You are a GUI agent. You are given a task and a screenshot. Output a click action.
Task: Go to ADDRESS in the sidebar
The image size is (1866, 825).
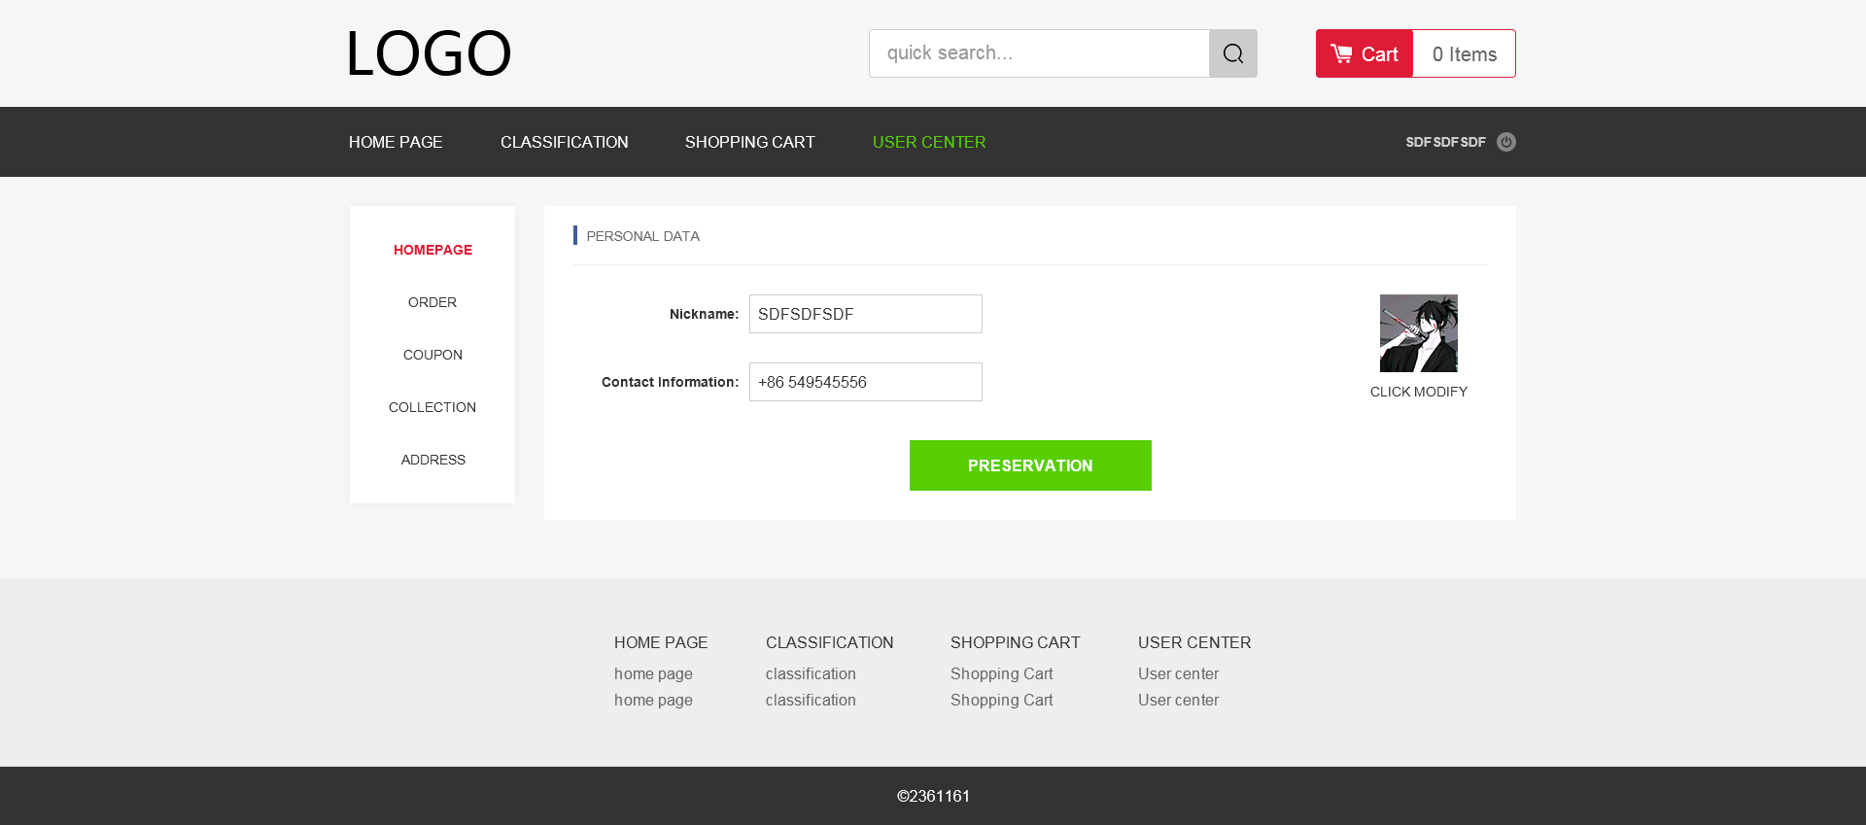[x=432, y=460]
